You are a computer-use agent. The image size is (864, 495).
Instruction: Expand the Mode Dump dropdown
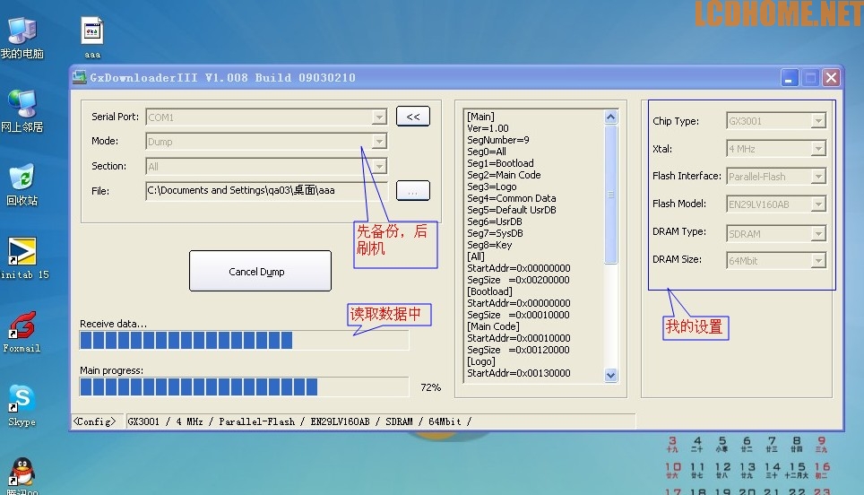pyautogui.click(x=379, y=142)
